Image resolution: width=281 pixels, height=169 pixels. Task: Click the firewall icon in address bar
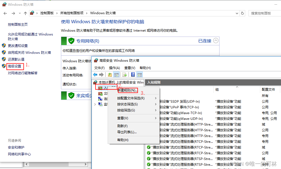(x=32, y=13)
